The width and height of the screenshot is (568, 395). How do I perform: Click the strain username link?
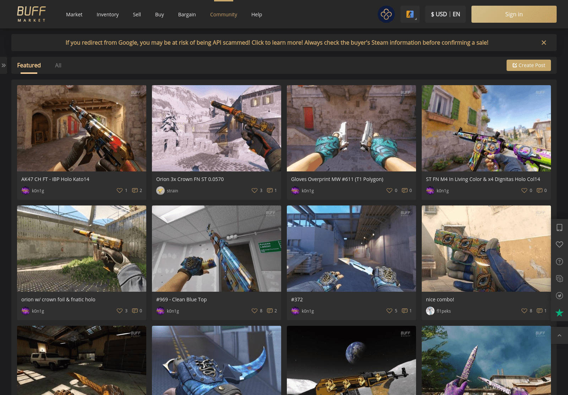pos(173,191)
